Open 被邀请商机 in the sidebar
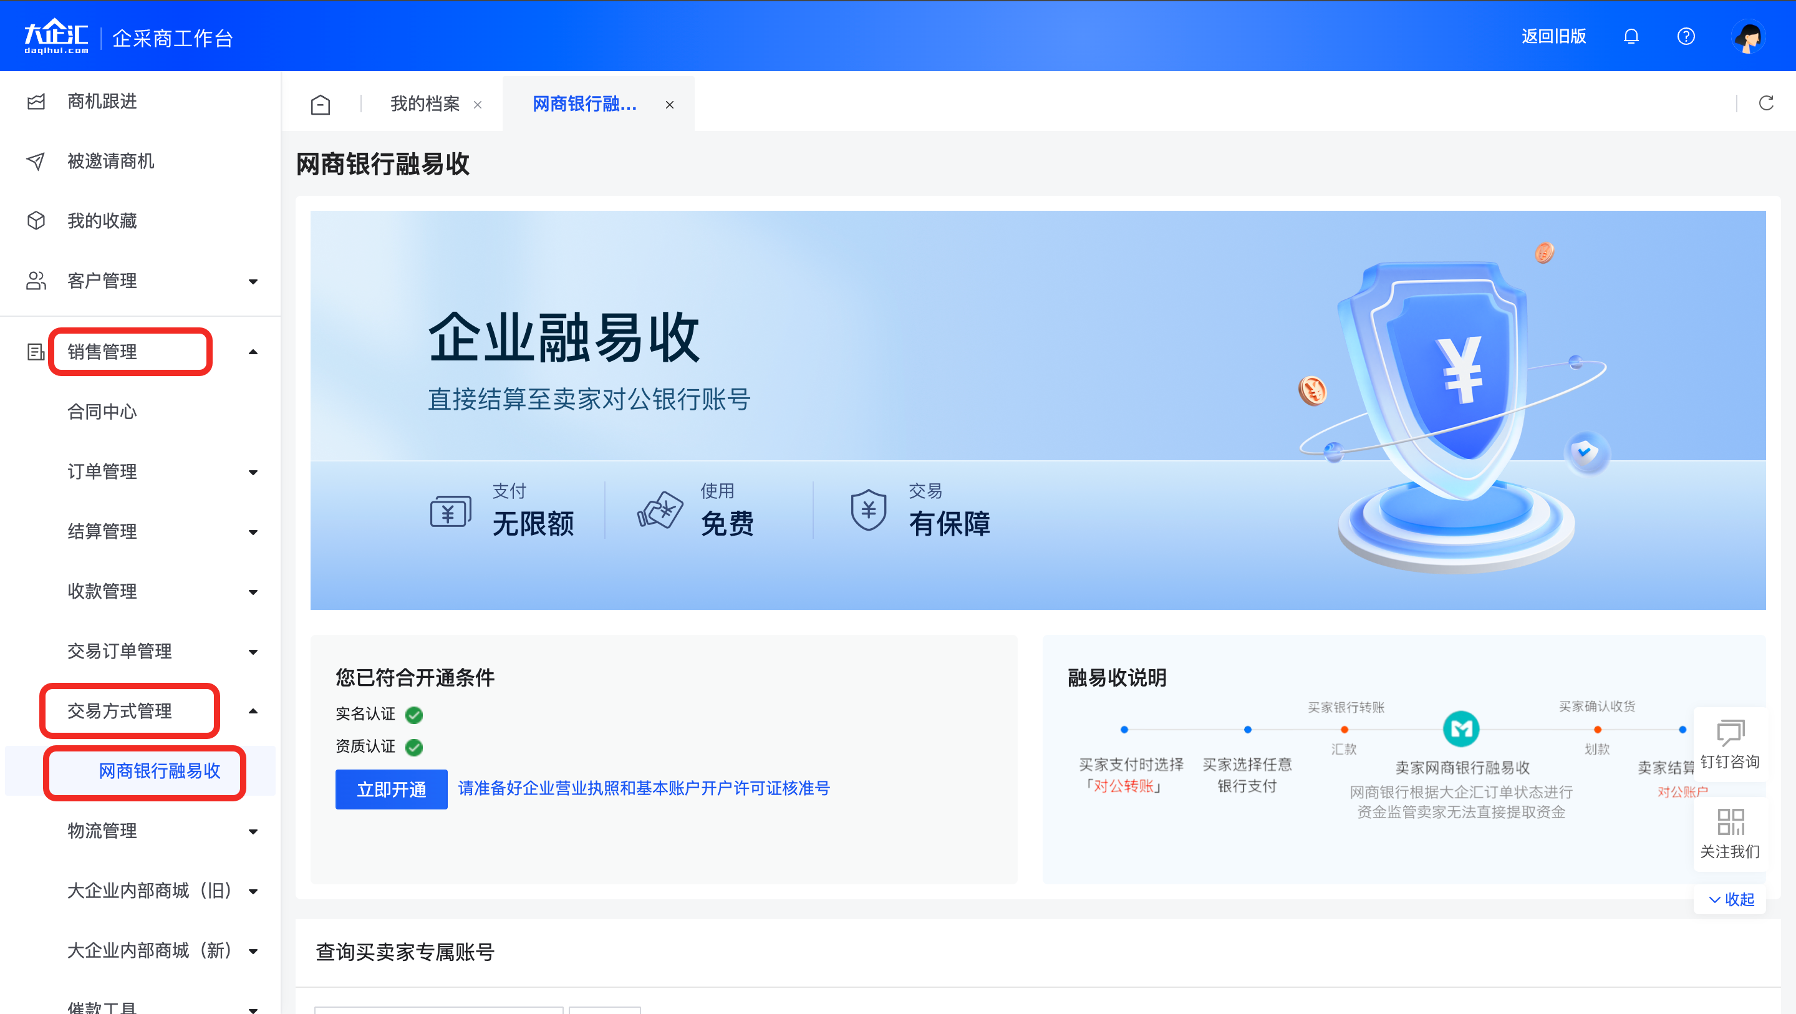Screen dimensions: 1796x1014 tap(110, 161)
